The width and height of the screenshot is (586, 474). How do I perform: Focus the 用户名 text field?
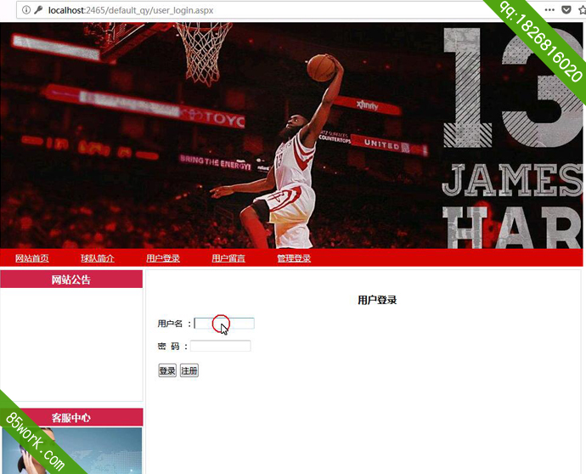point(224,324)
